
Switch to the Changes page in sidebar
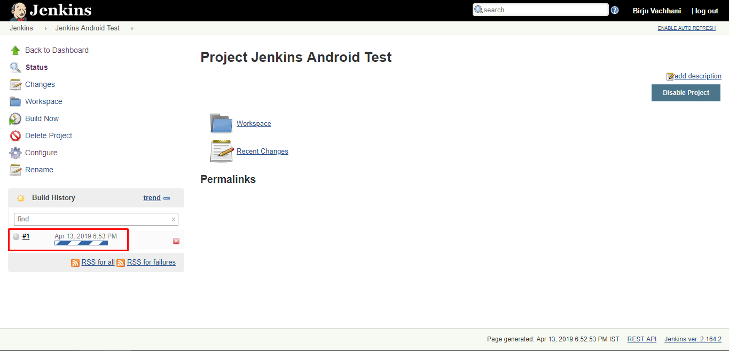click(x=40, y=84)
